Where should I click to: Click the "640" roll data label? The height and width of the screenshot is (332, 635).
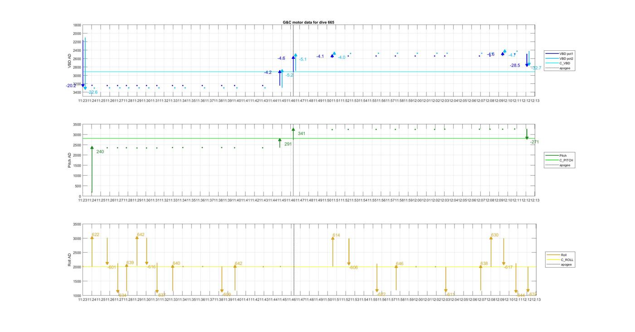(x=176, y=263)
